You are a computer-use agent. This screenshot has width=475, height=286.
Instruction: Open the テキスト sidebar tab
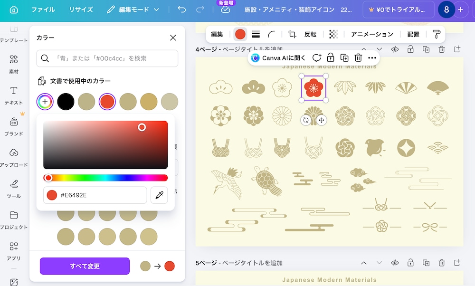(x=14, y=95)
